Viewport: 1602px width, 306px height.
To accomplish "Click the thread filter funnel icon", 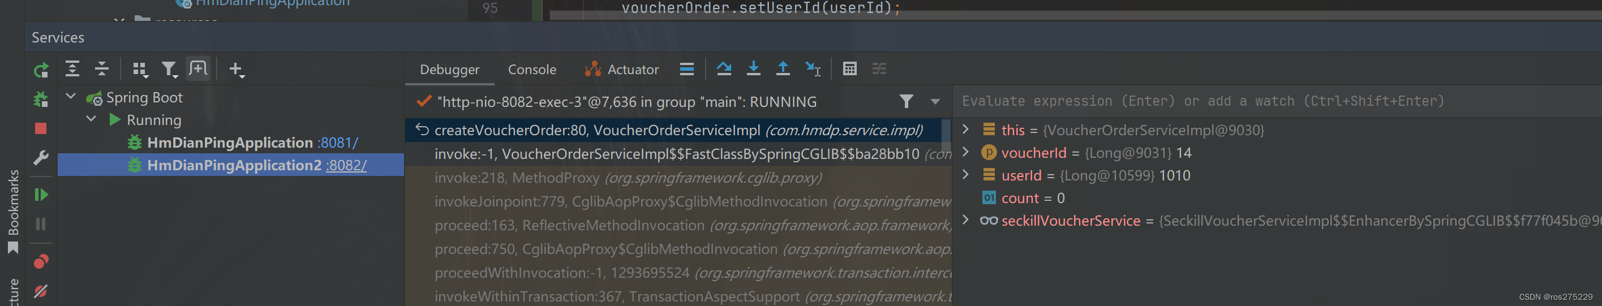I will pos(906,101).
